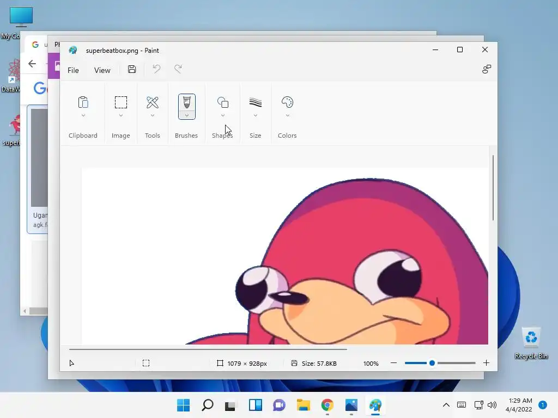The image size is (558, 418).
Task: Click the Paint vertical scrollbar
Action: (x=493, y=188)
